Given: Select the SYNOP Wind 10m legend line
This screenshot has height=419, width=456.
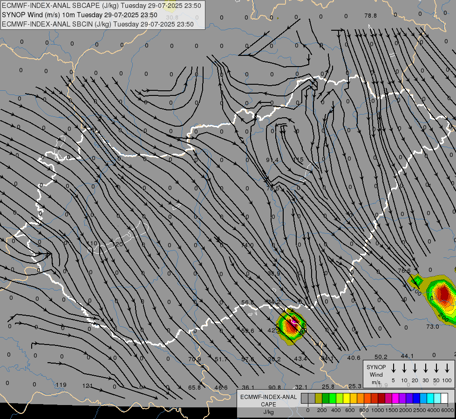Looking at the screenshot, I should click(x=79, y=15).
